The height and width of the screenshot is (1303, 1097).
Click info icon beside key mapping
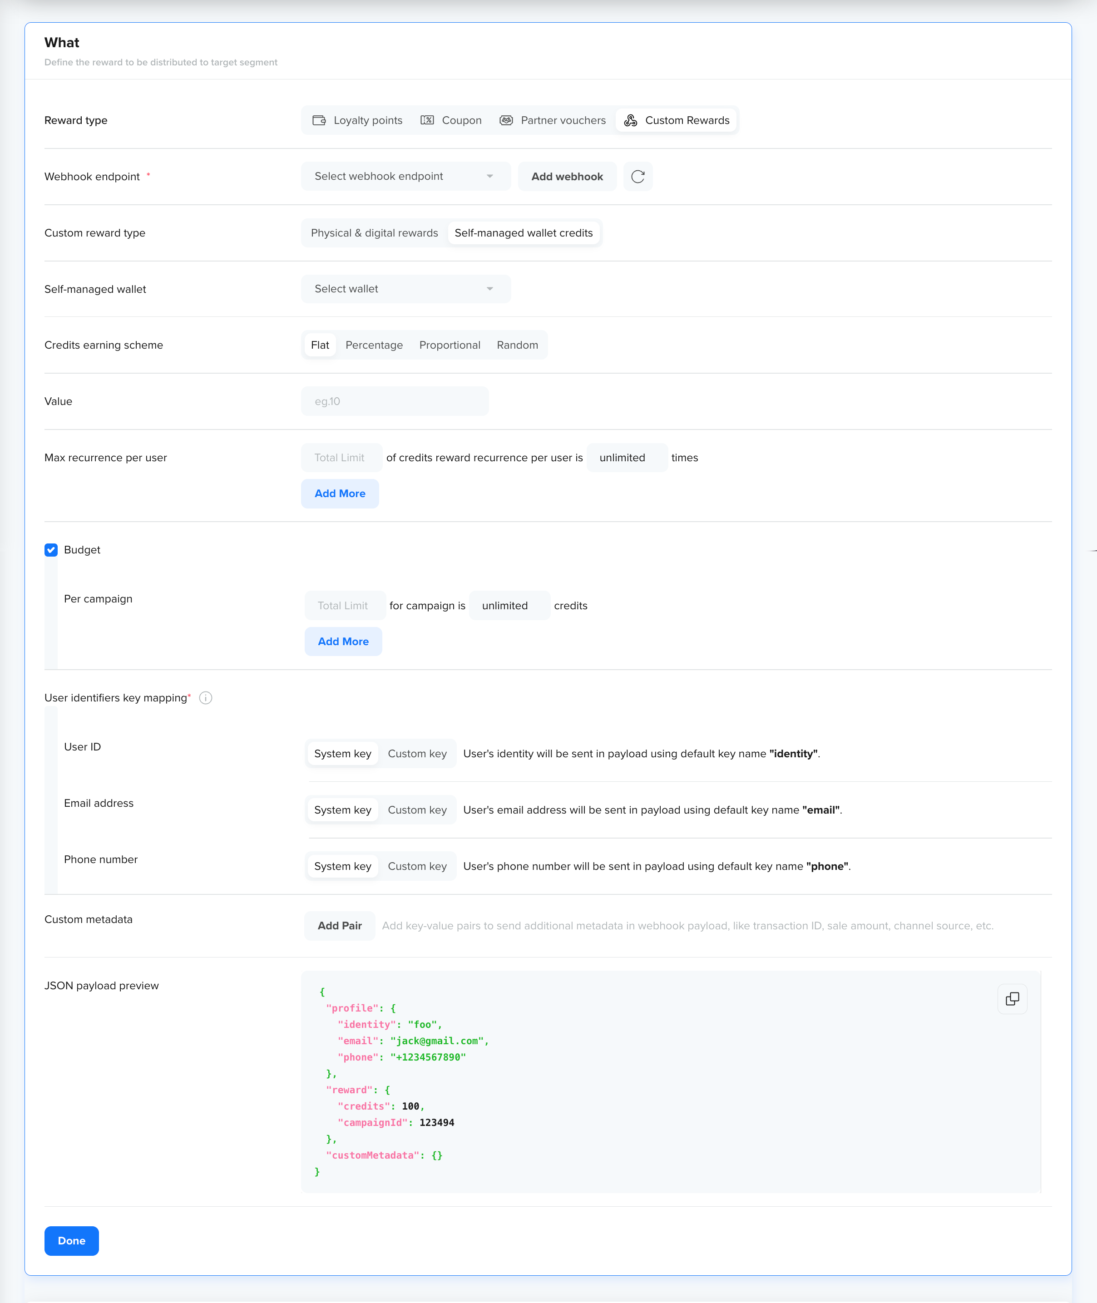[x=206, y=698]
